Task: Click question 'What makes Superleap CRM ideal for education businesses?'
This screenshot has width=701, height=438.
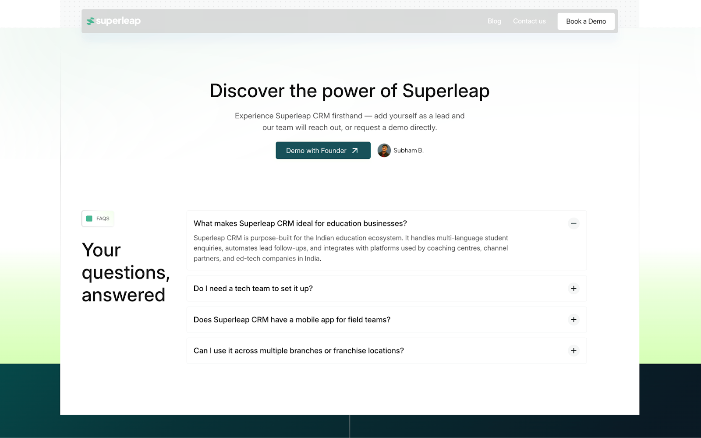Action: (x=300, y=223)
